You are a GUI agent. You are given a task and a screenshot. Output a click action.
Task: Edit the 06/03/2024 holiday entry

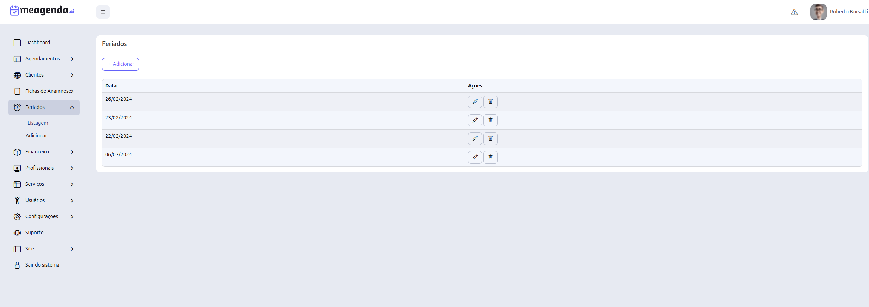pos(475,157)
